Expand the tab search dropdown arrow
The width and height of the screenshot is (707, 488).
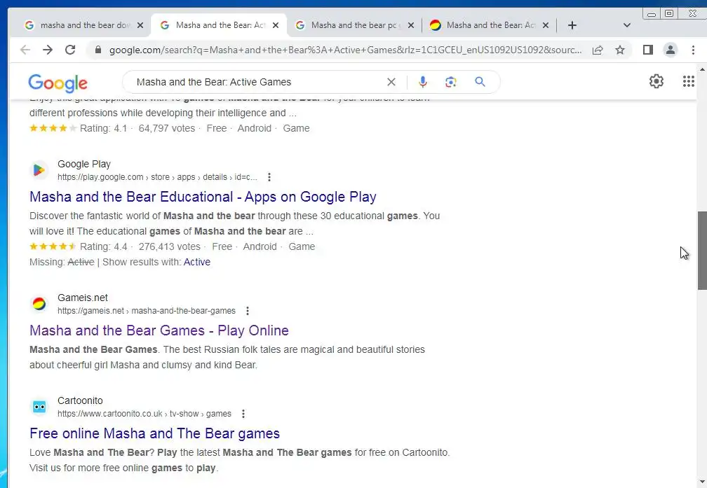click(x=627, y=25)
